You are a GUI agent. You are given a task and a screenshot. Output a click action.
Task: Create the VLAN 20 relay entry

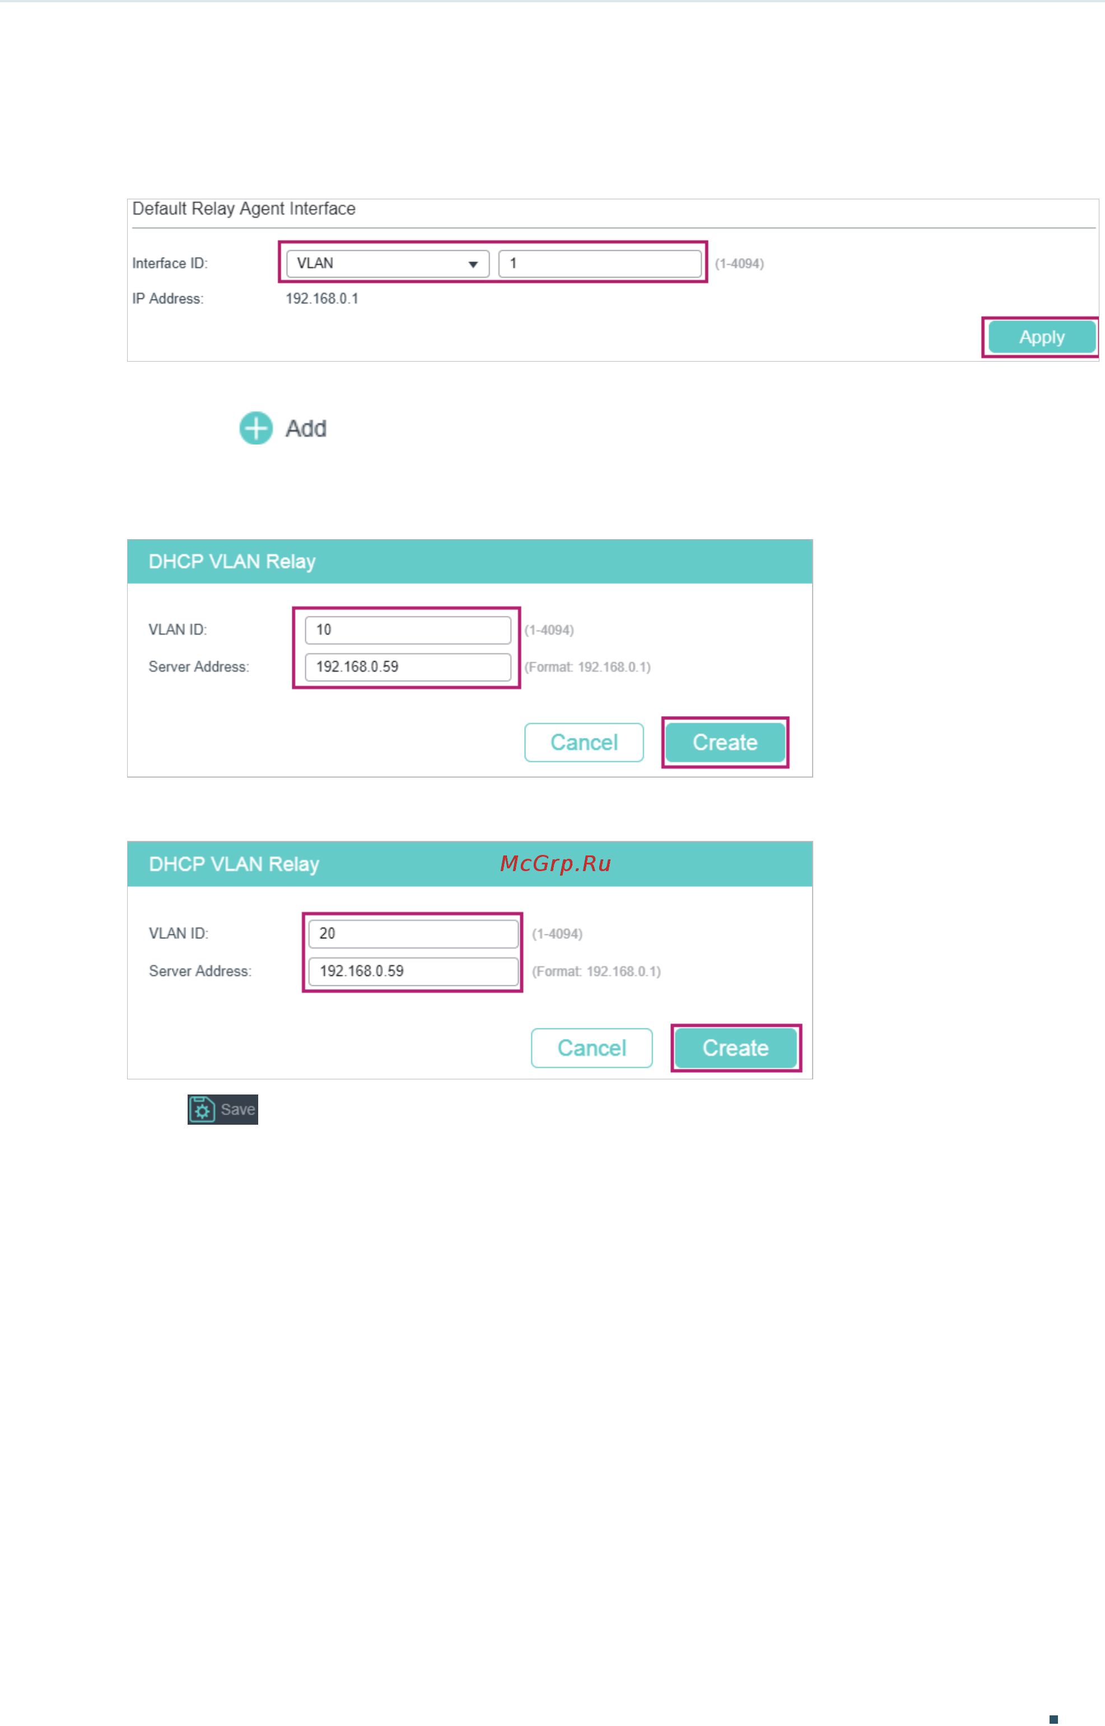click(x=735, y=1047)
